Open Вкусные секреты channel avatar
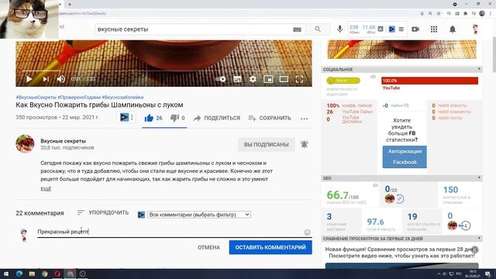The image size is (496, 279). [x=25, y=143]
